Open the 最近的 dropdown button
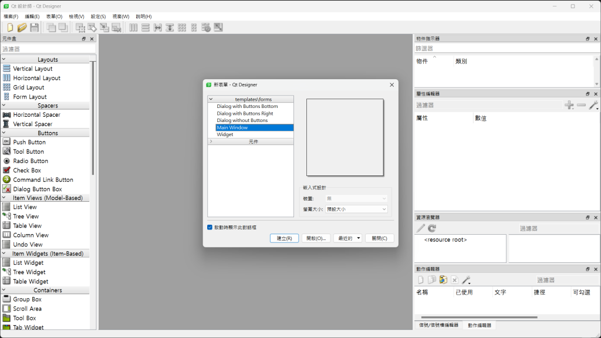The height and width of the screenshot is (338, 601). pyautogui.click(x=347, y=238)
